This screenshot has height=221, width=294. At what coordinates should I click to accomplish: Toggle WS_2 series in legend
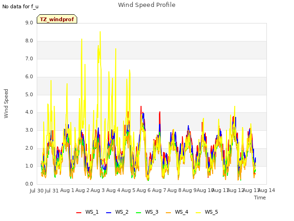(x=117, y=212)
